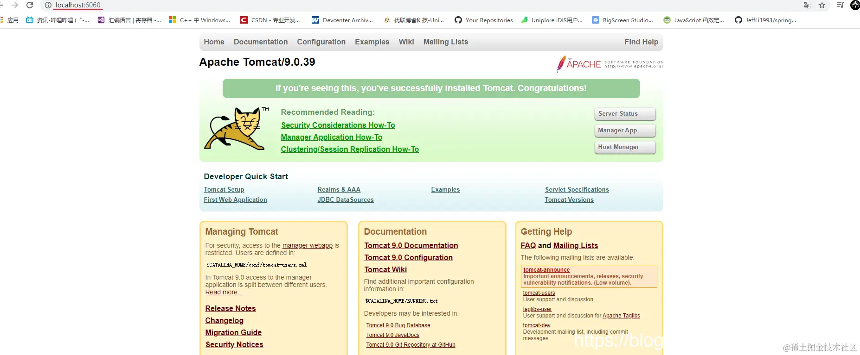860x355 pixels.
Task: Open the manager webapp link
Action: [x=308, y=245]
